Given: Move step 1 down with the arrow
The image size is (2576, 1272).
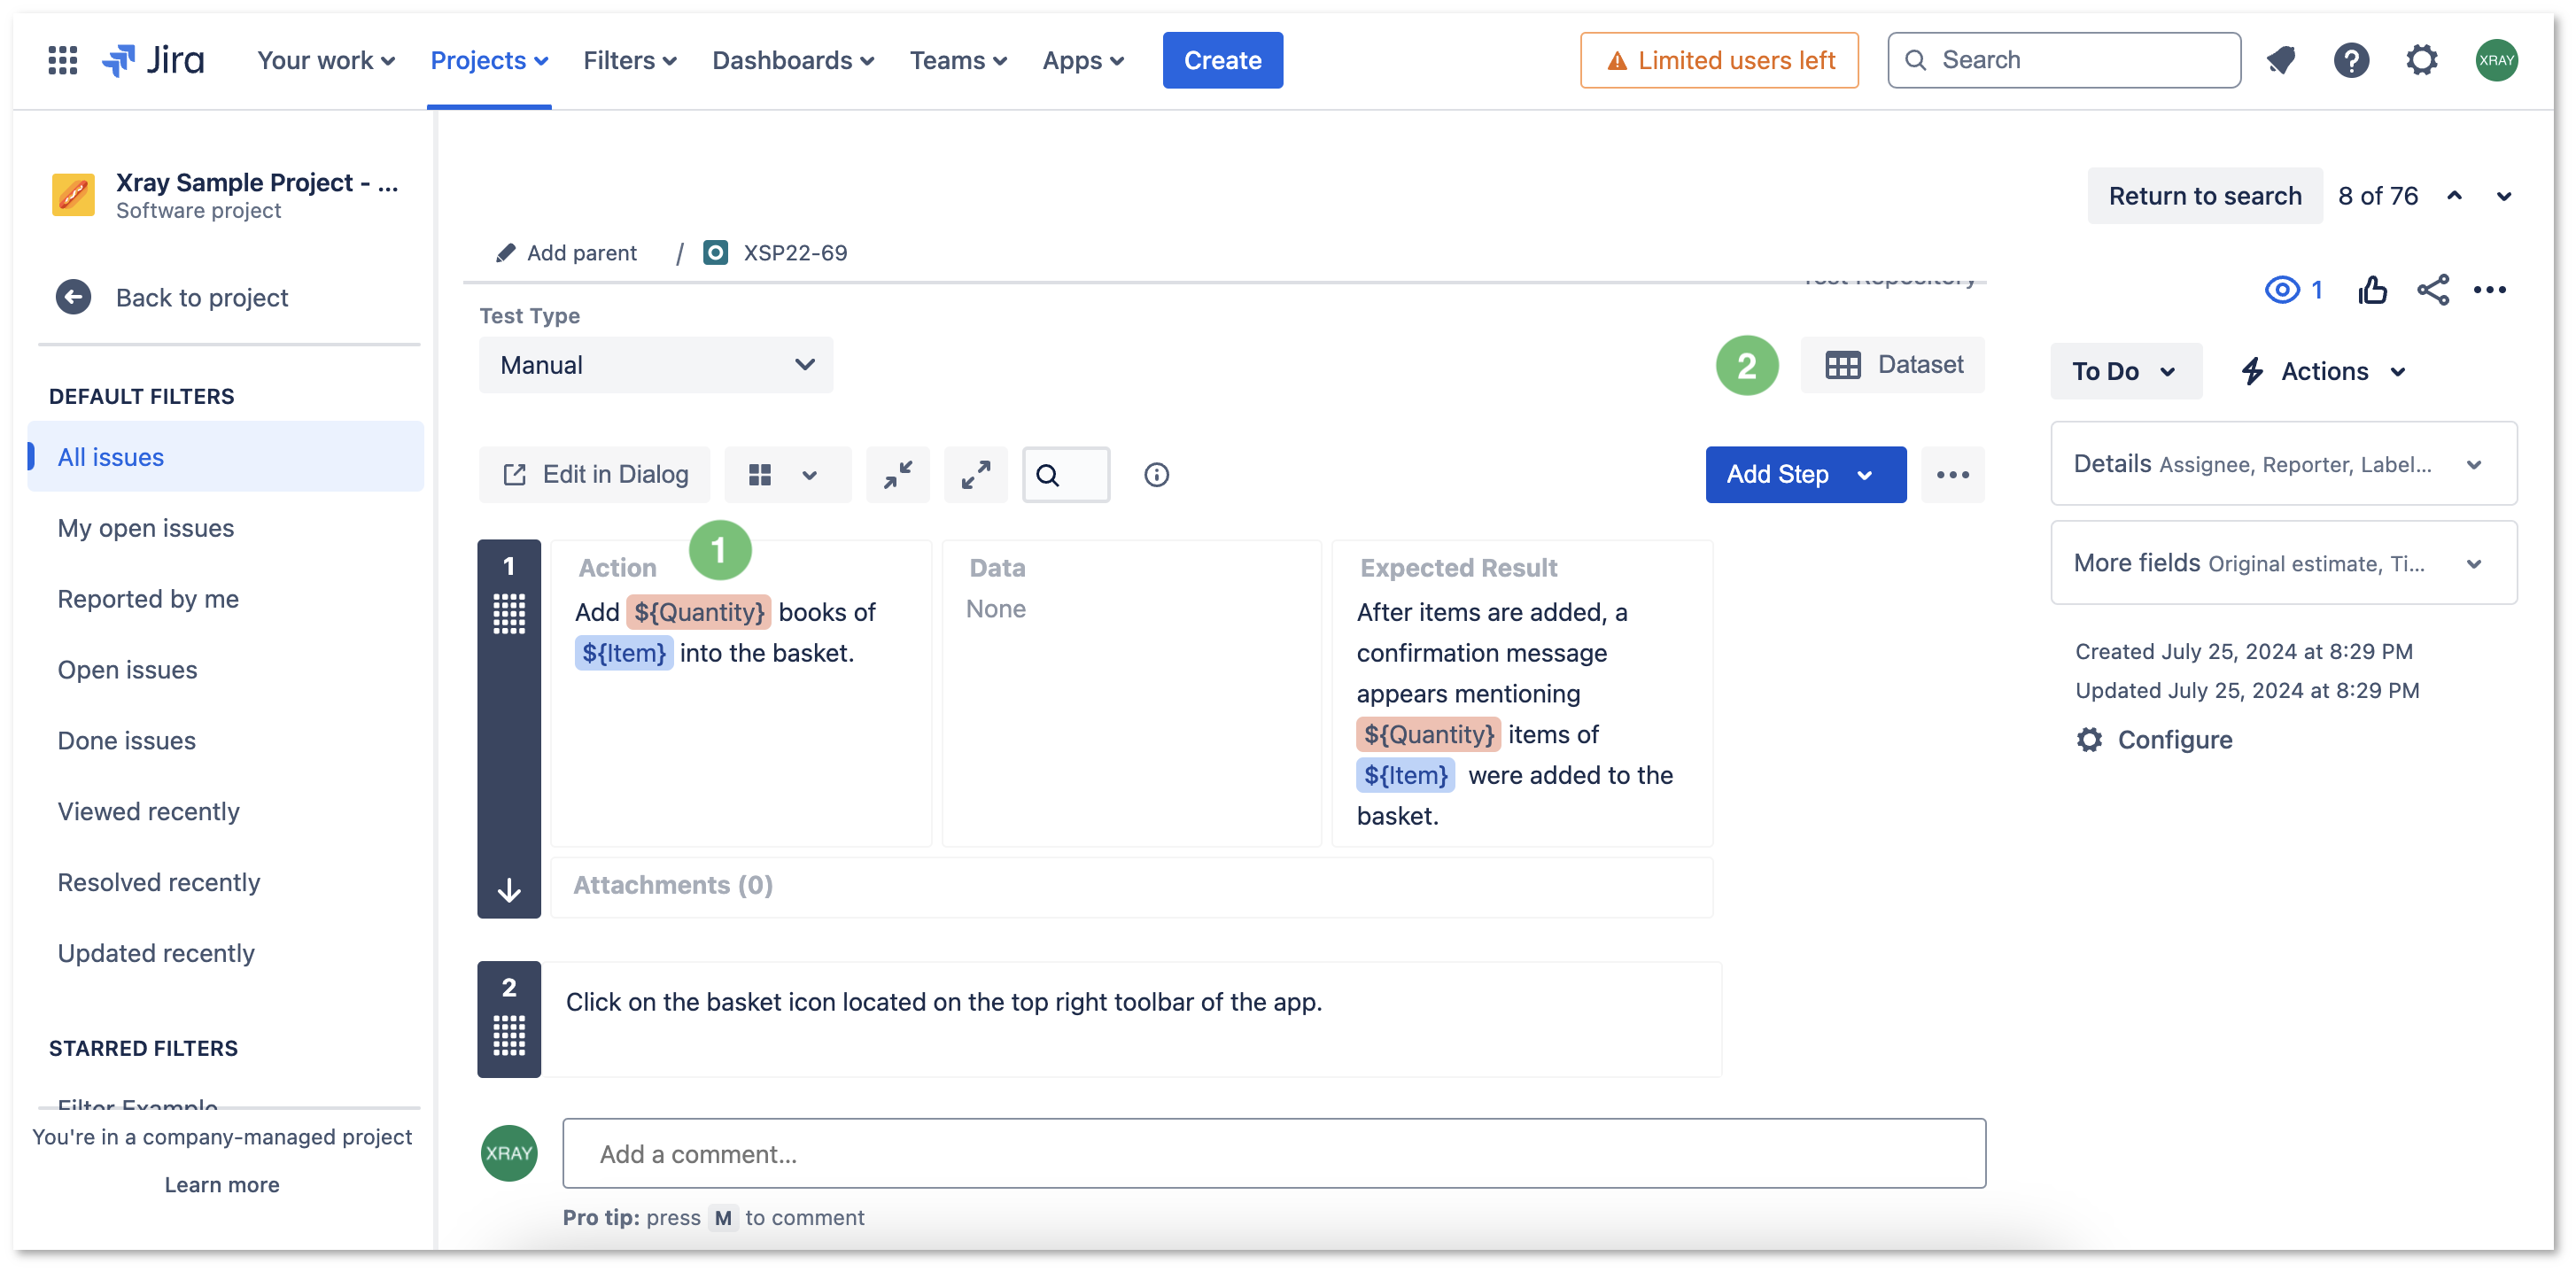Looking at the screenshot, I should pyautogui.click(x=509, y=890).
